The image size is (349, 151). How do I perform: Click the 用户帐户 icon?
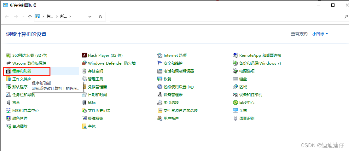click(160, 119)
